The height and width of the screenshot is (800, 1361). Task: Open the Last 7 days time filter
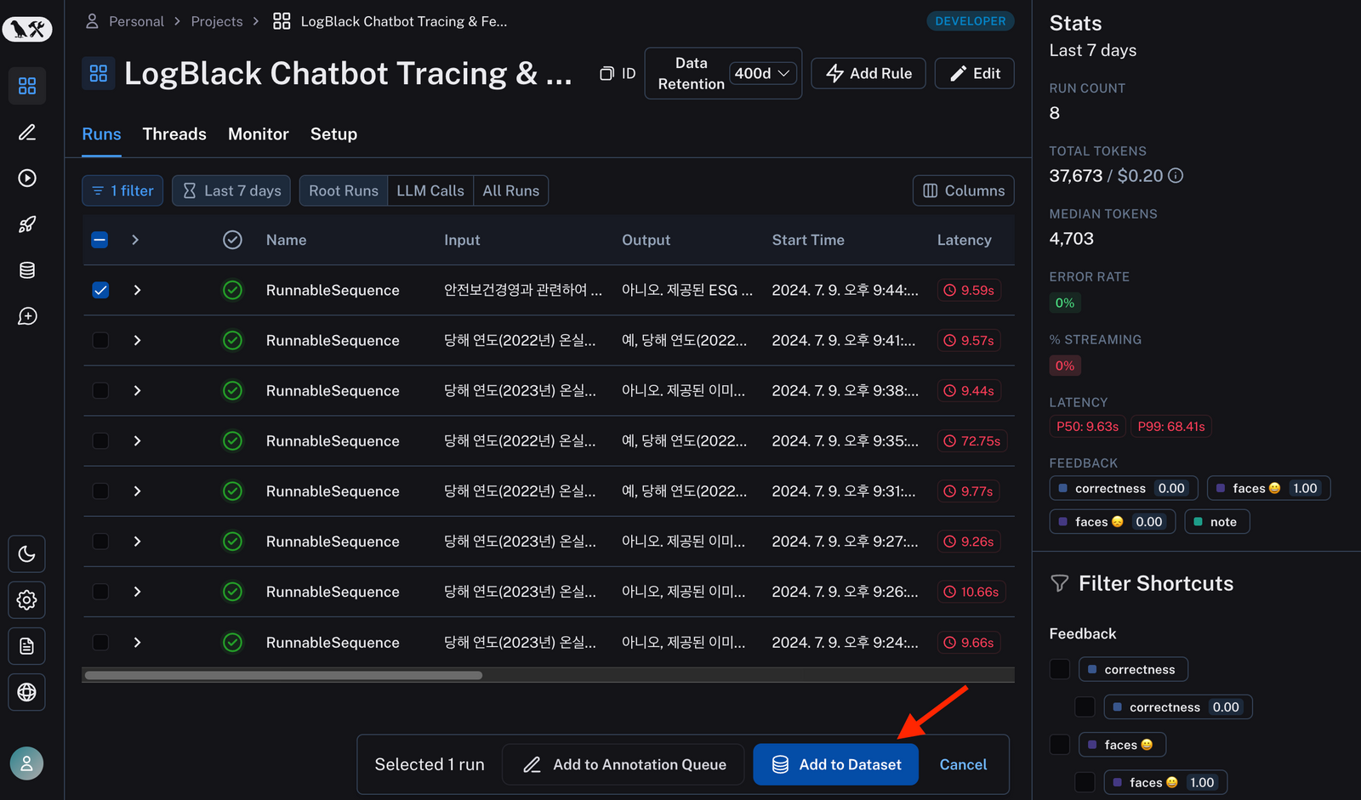pos(231,190)
